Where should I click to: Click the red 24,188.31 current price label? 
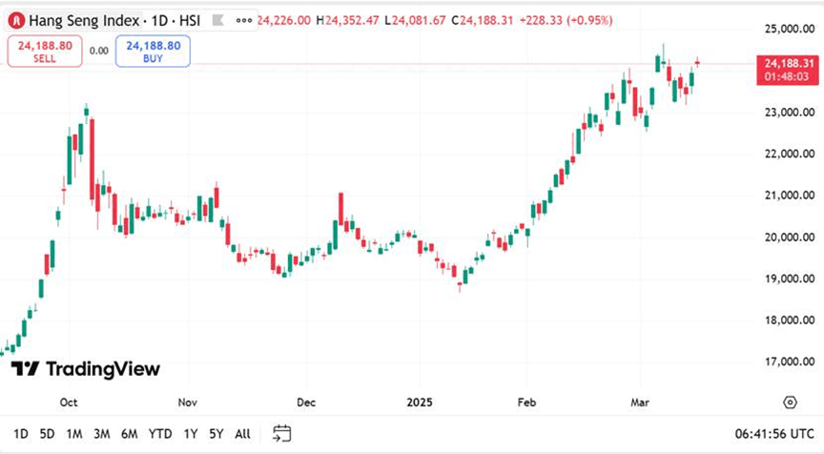[x=789, y=63]
